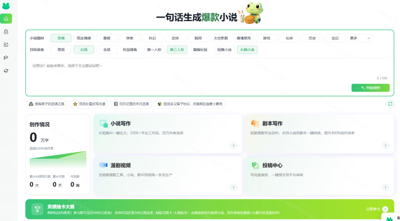This screenshot has width=400, height=221.
Task: Open the planet explore sidebar icon
Action: coord(6,71)
